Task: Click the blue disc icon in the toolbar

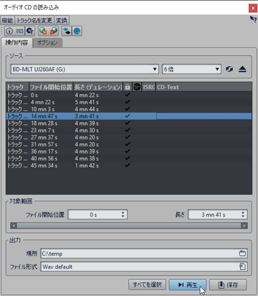Action: 77,31
